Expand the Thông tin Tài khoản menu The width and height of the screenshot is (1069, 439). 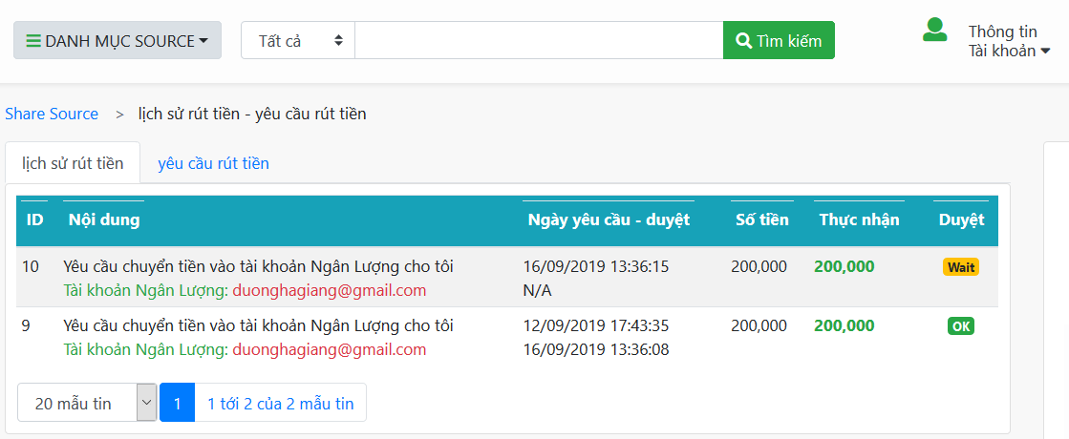tap(1008, 41)
